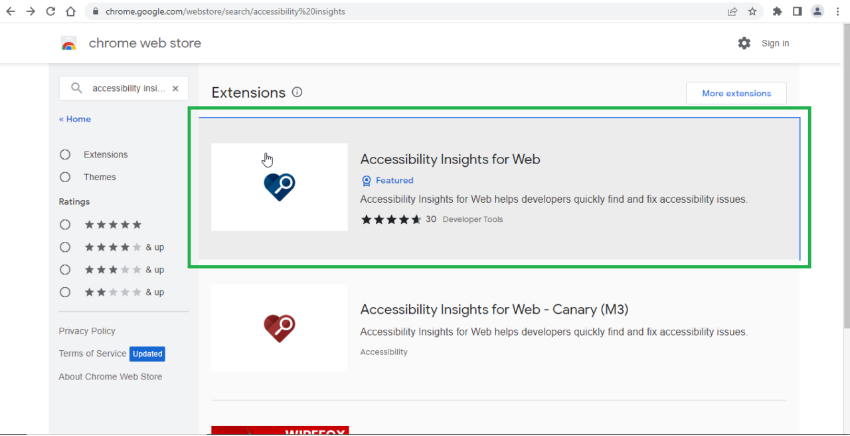Click the chrome web store header text
This screenshot has width=850, height=436.
[x=145, y=43]
